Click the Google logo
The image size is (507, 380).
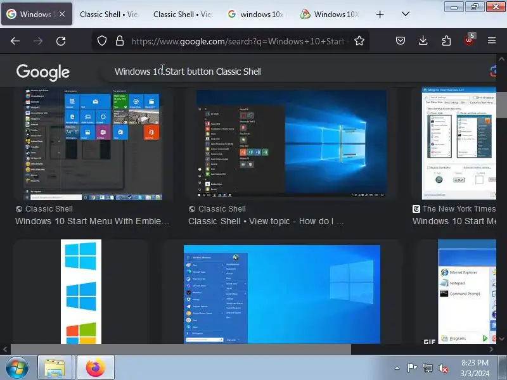coord(43,72)
